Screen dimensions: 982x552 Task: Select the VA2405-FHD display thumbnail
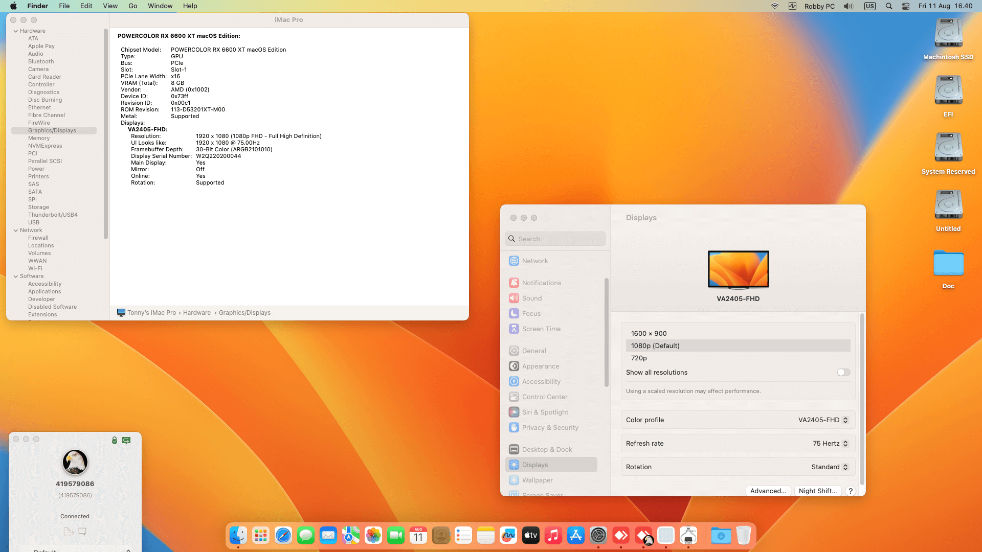tap(738, 269)
